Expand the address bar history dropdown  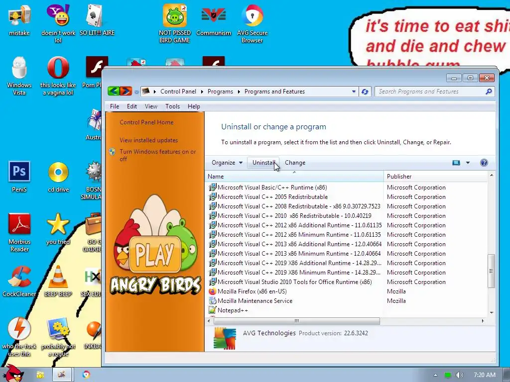tap(354, 92)
